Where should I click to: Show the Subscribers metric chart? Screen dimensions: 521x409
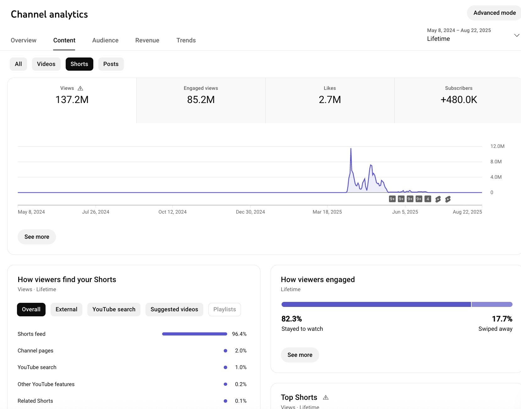pos(458,101)
